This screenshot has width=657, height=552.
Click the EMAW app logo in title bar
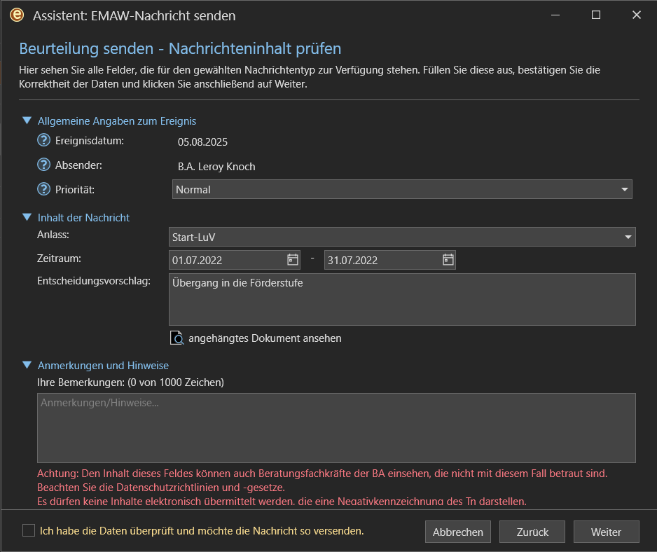(17, 15)
